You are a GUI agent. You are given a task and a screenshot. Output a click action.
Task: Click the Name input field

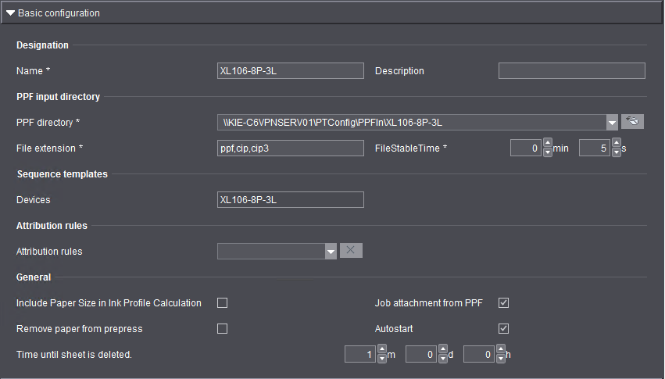[291, 71]
